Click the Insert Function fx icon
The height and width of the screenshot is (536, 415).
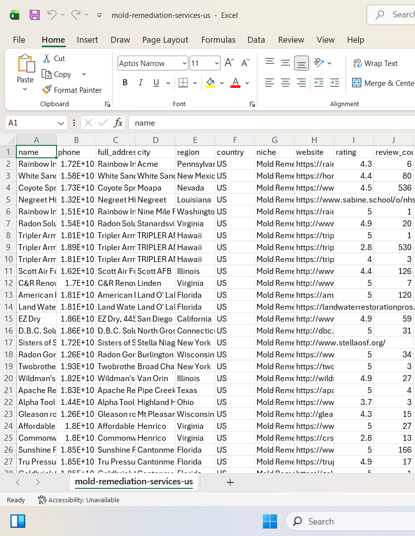click(x=118, y=123)
